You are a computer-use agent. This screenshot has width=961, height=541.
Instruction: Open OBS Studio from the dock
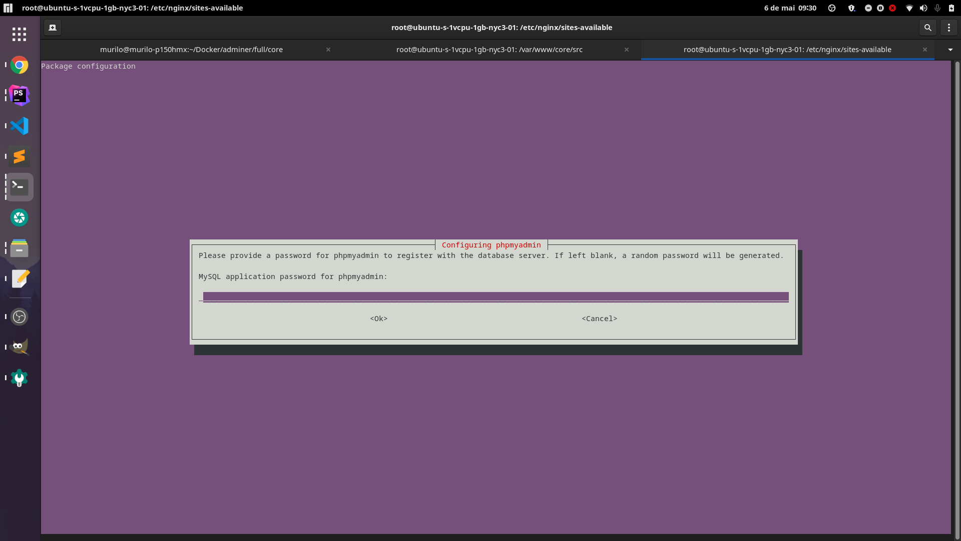[x=19, y=317]
